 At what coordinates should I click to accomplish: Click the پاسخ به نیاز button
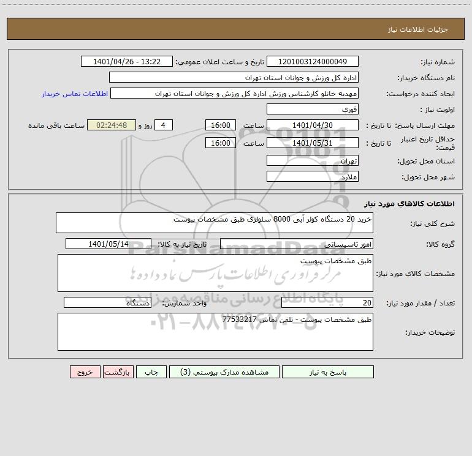click(328, 372)
